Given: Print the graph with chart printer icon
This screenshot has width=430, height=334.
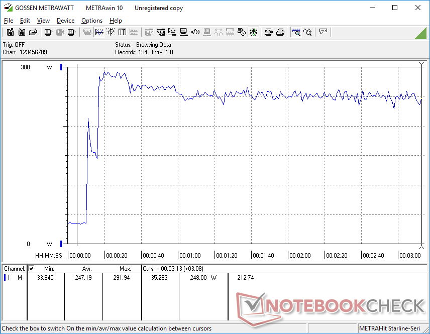Looking at the screenshot, I should pyautogui.click(x=268, y=32).
